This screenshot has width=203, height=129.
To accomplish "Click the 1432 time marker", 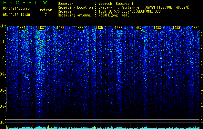I will tap(41, 28).
